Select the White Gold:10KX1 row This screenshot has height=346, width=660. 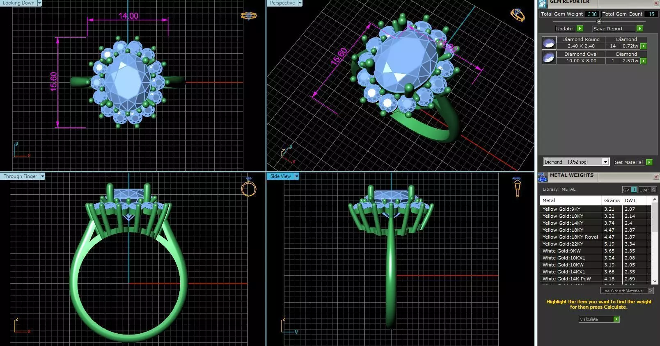596,258
